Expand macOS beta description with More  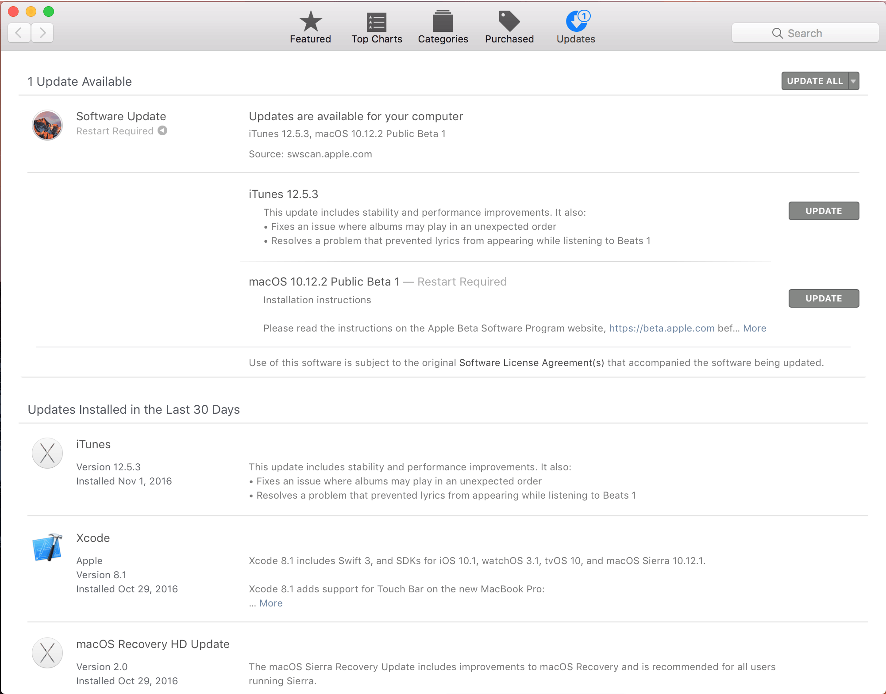pyautogui.click(x=755, y=328)
